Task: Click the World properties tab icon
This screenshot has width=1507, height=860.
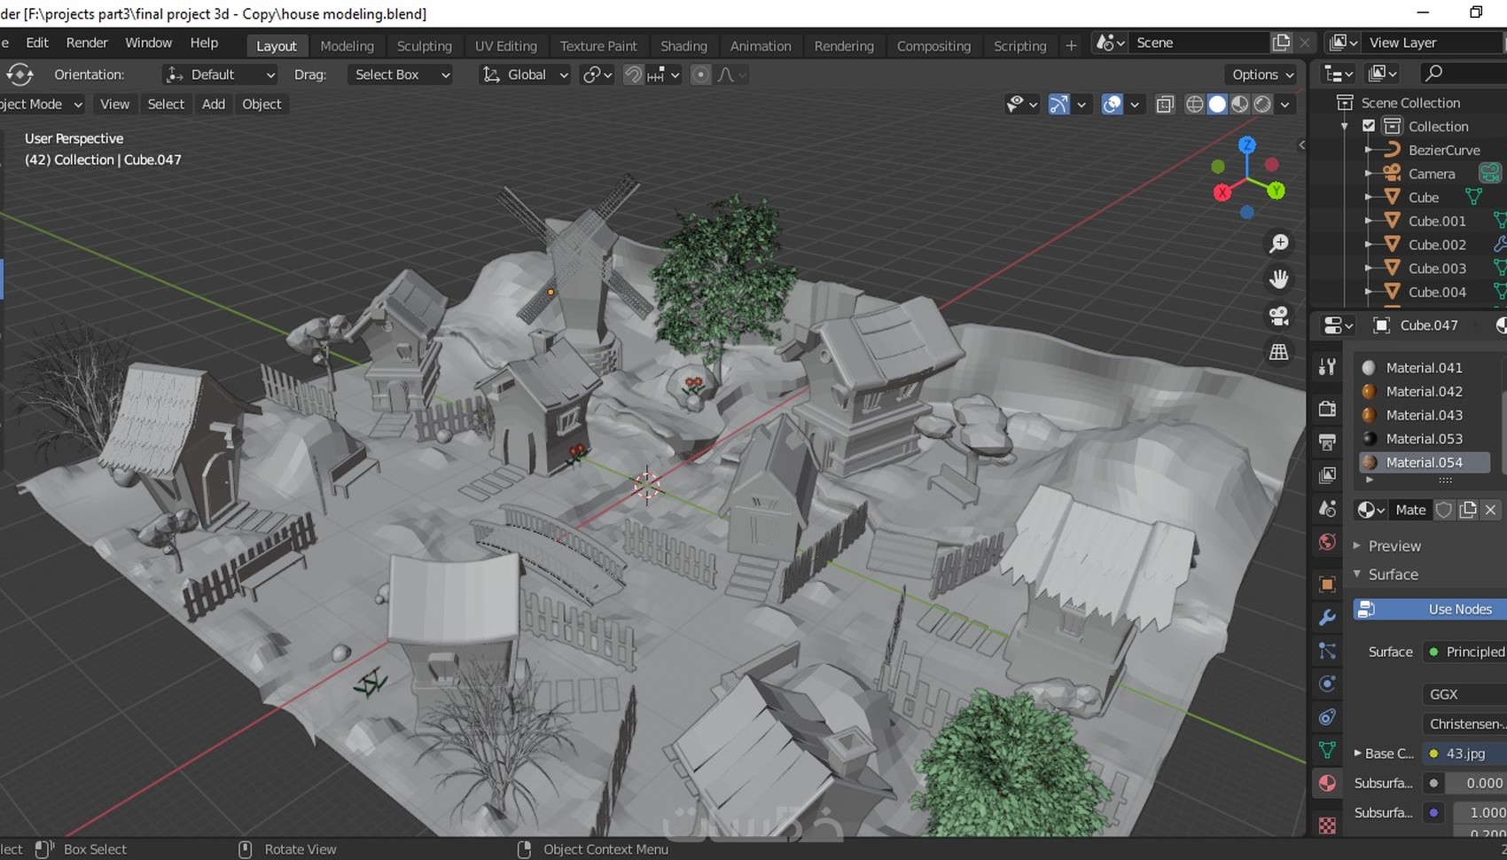Action: point(1327,542)
